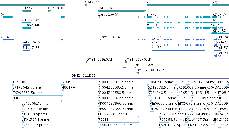
Task: Select the SD24940.5prime label
Action: pos(162,93)
